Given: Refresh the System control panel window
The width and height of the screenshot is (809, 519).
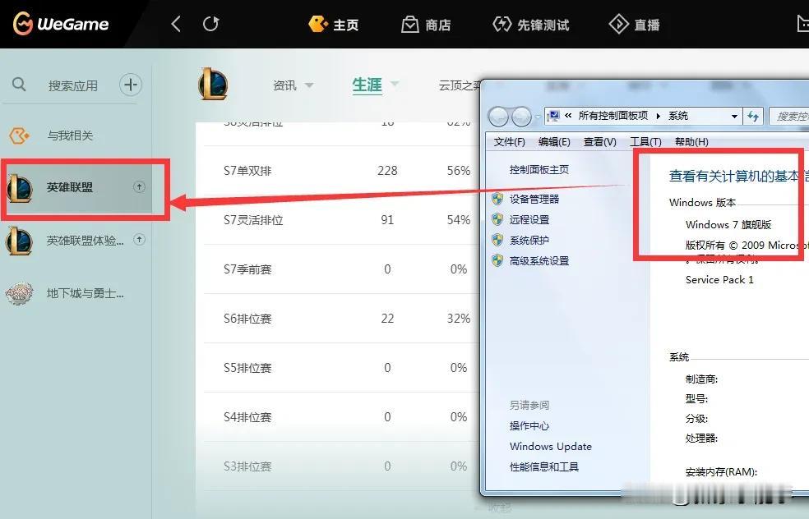Looking at the screenshot, I should pos(753,116).
